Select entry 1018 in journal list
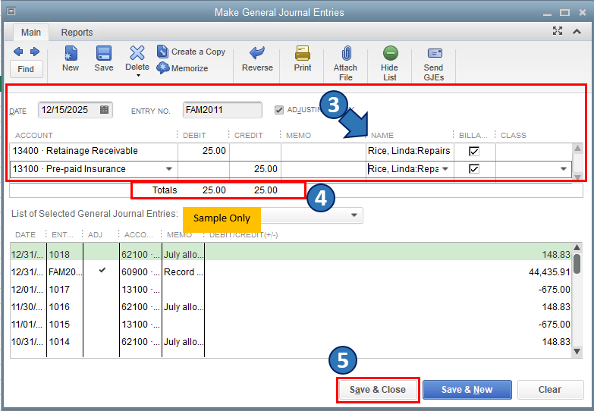This screenshot has height=411, width=594. [x=291, y=254]
